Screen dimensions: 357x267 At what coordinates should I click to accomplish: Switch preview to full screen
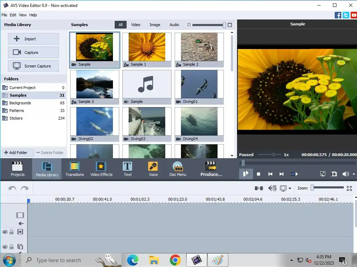point(322,174)
